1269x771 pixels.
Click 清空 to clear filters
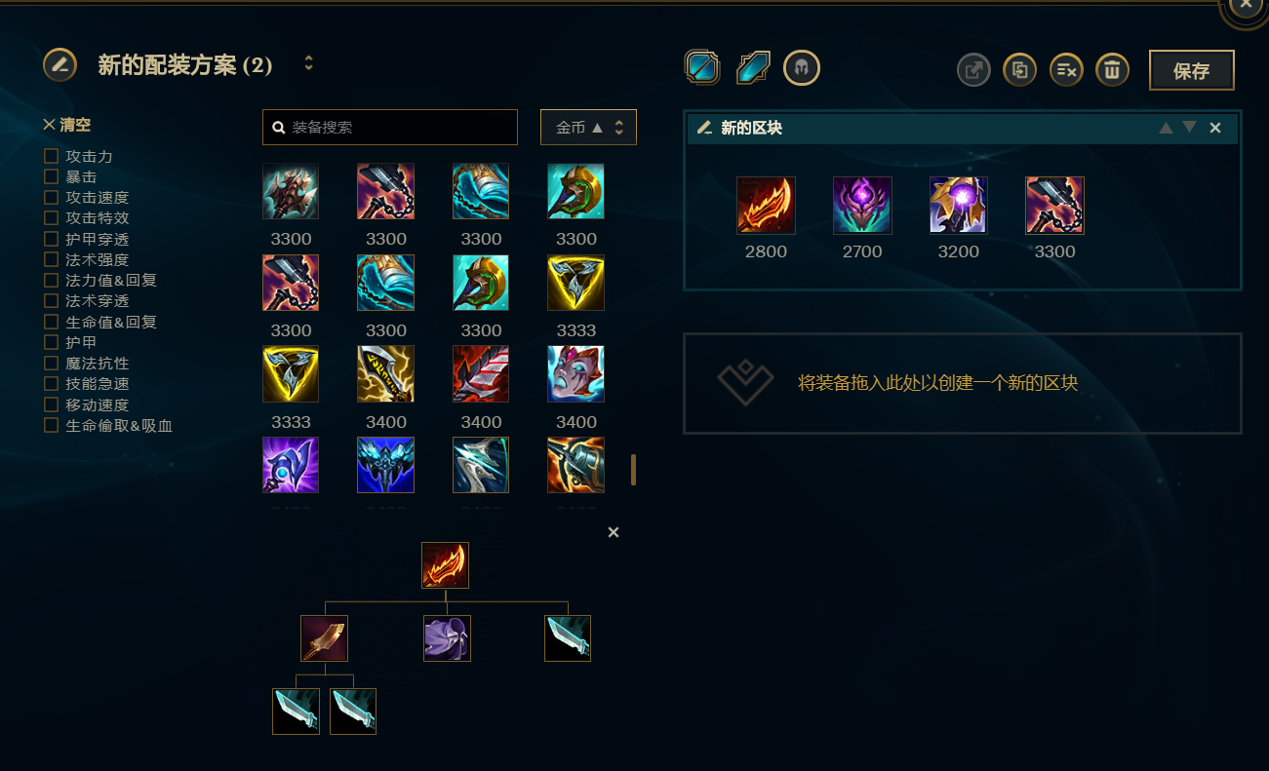click(x=67, y=125)
